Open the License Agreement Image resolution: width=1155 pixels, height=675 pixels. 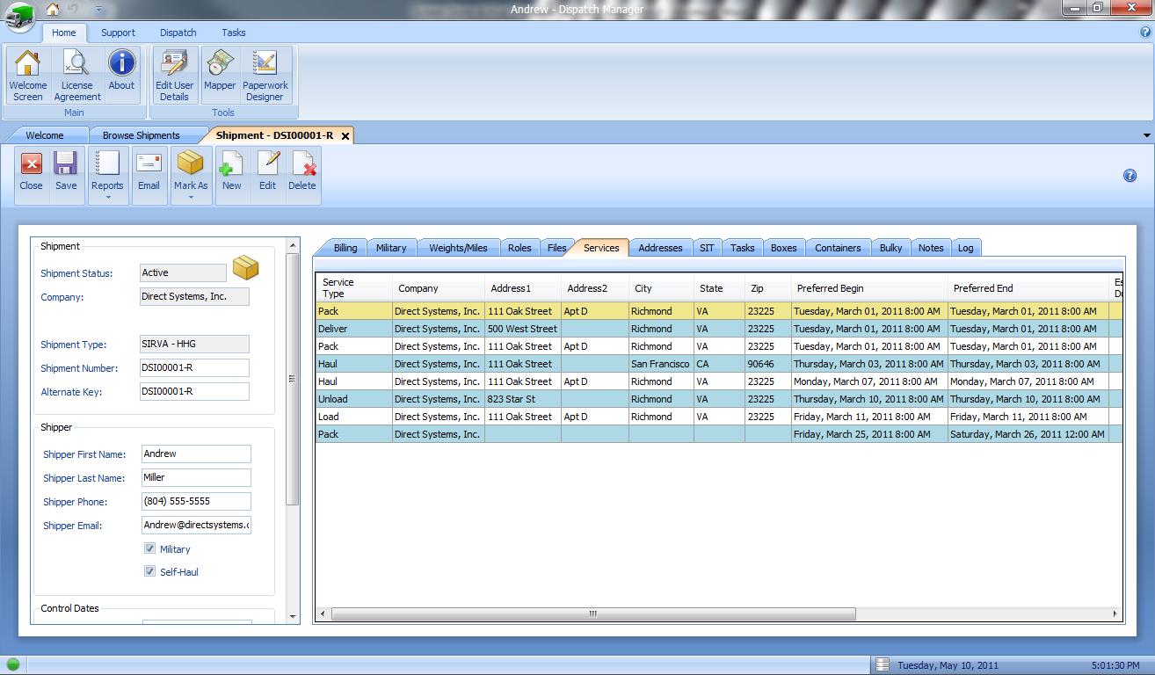pyautogui.click(x=77, y=75)
